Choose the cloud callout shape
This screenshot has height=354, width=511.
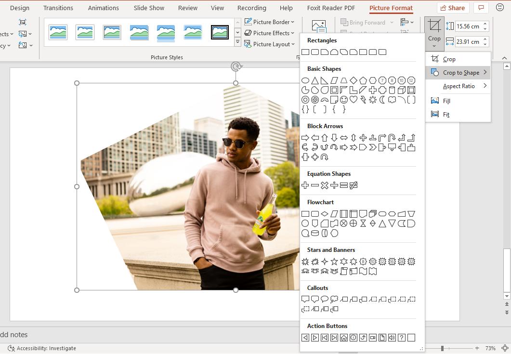pos(334,299)
